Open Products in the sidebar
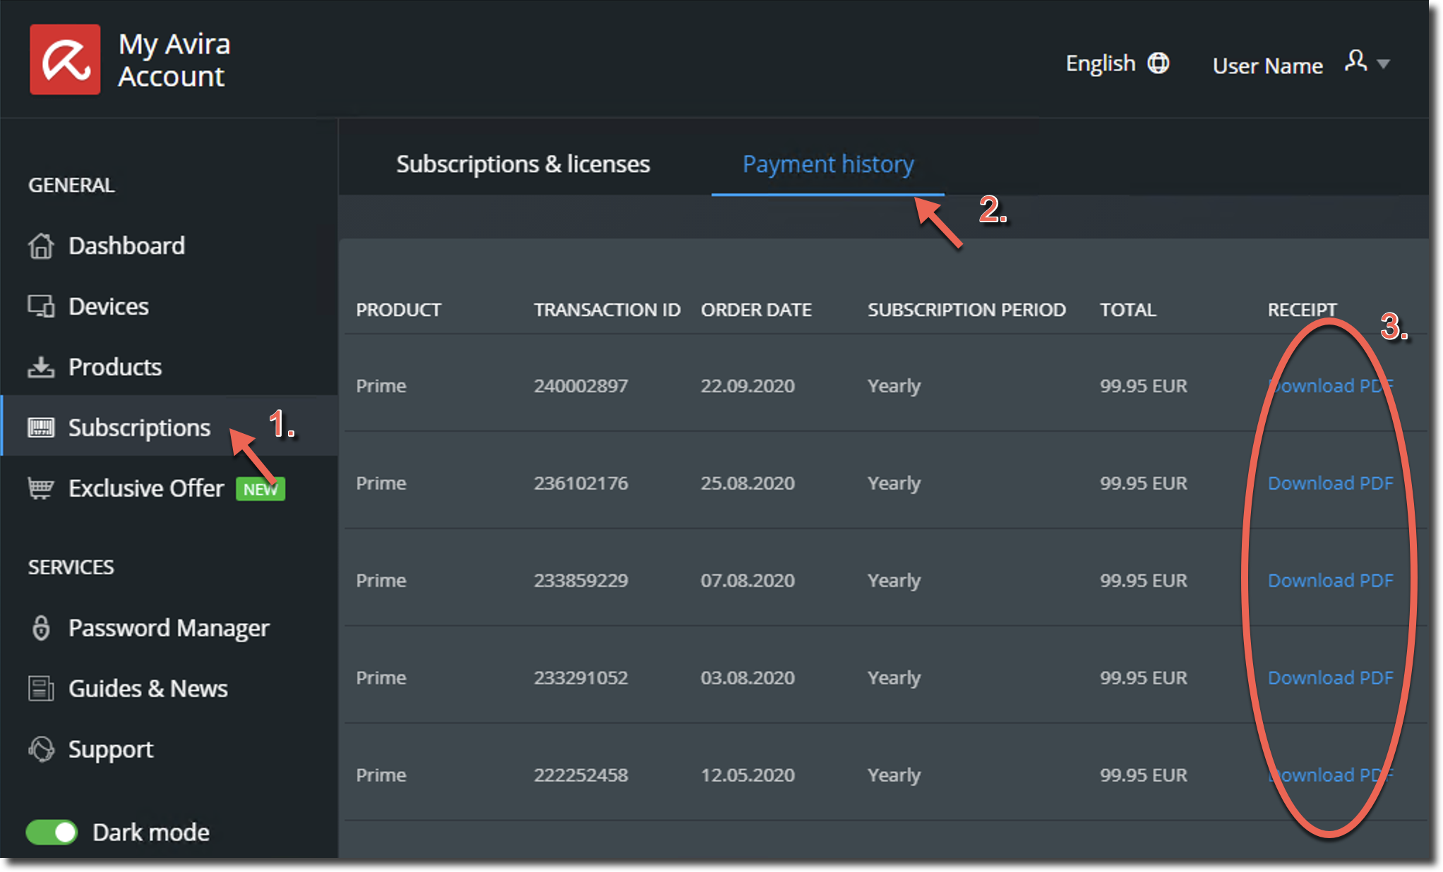 click(169, 367)
